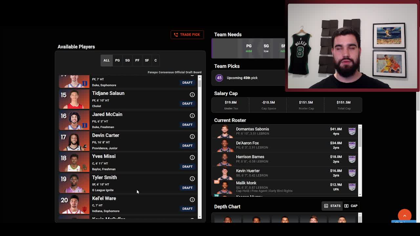Screen dimensions: 420x236
Task: Select the ALL position filter
Action: (x=107, y=60)
